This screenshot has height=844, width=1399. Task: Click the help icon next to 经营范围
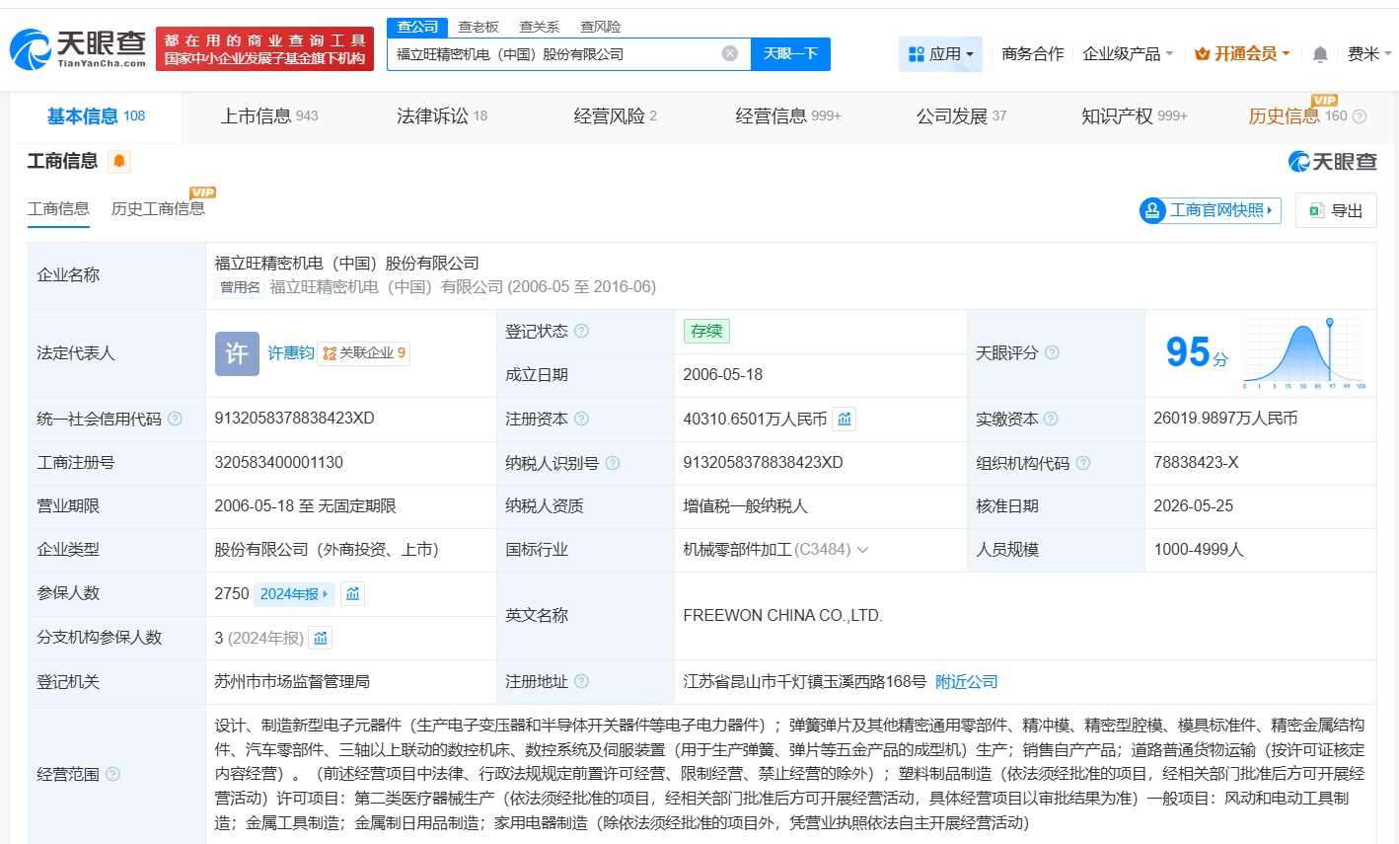[x=113, y=774]
